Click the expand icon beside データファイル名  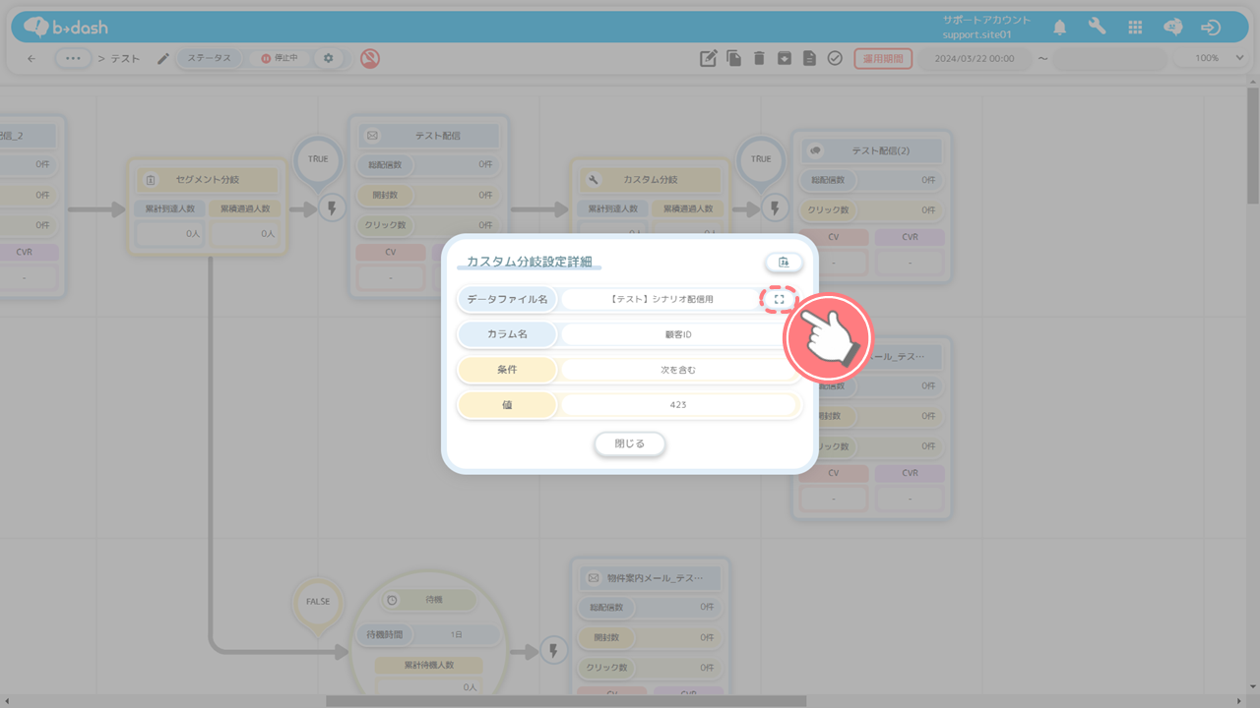[780, 299]
